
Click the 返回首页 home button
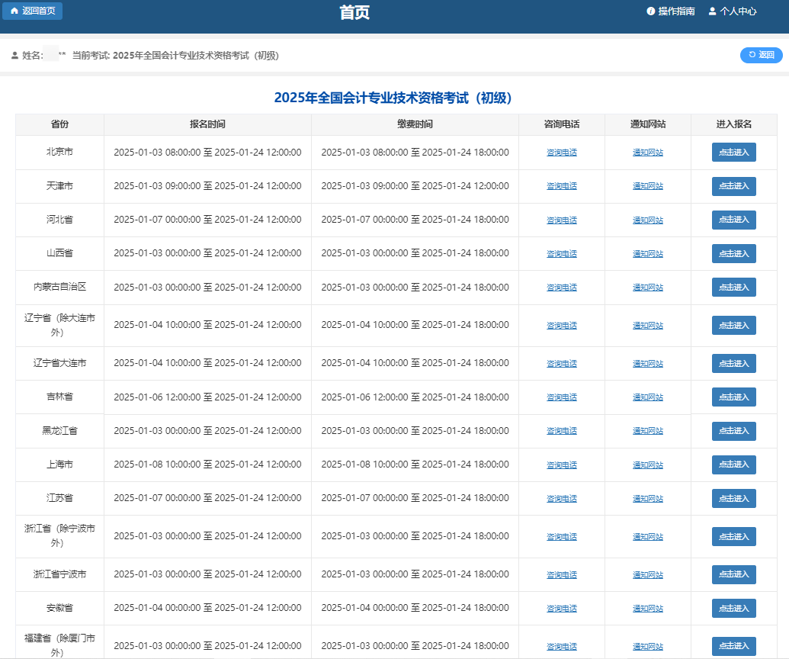(32, 11)
